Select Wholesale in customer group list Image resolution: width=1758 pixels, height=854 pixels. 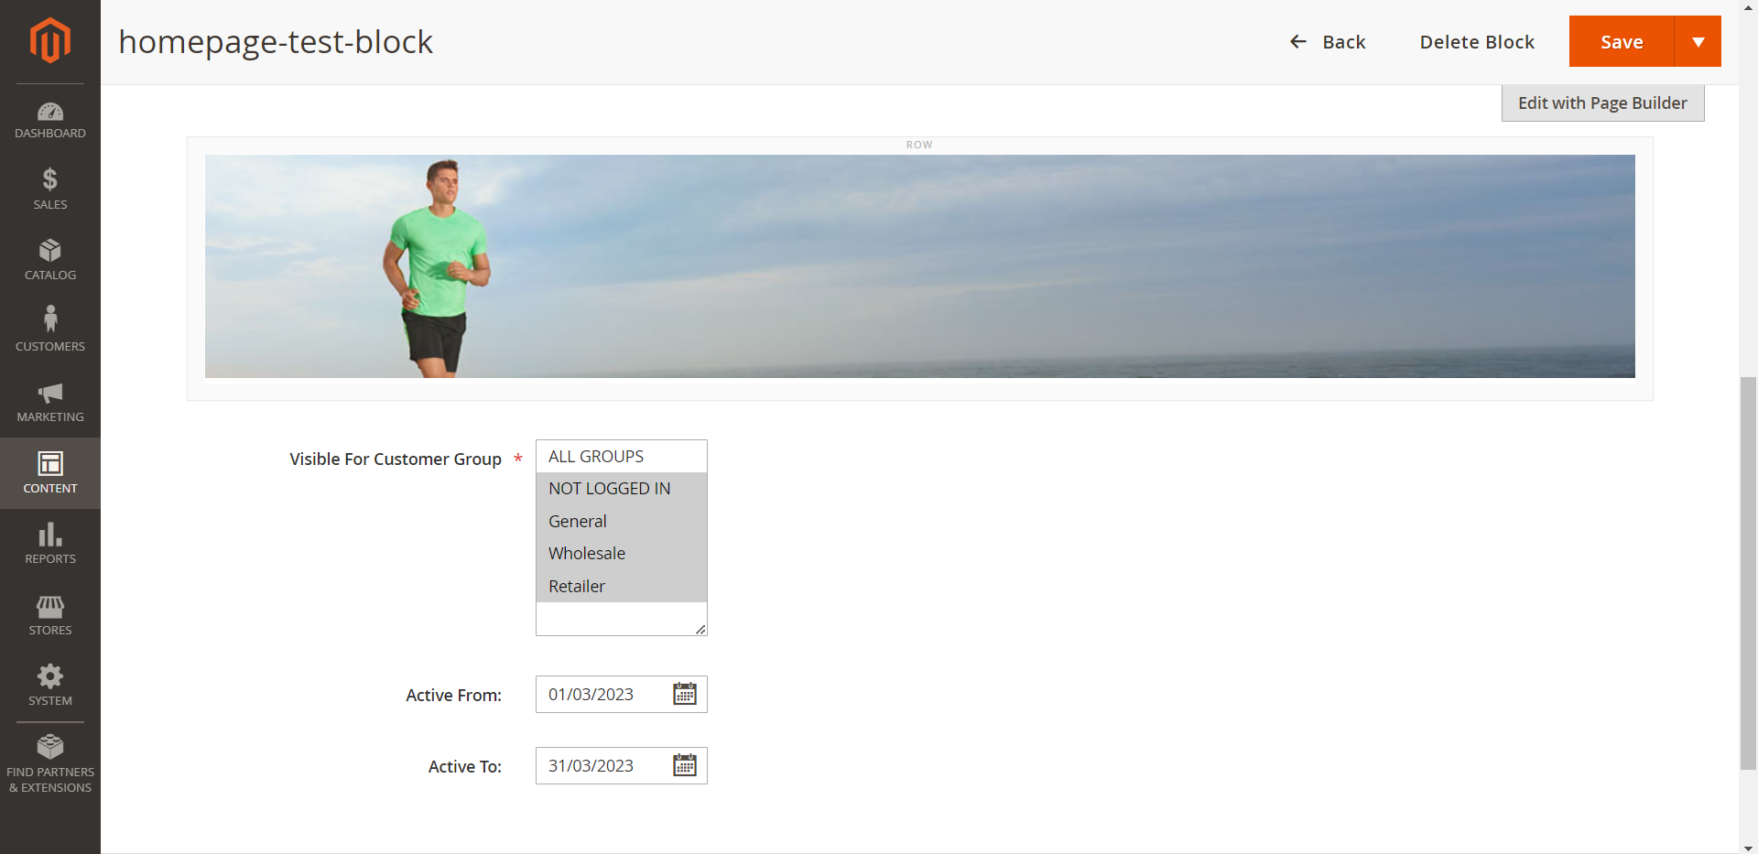[x=586, y=553]
